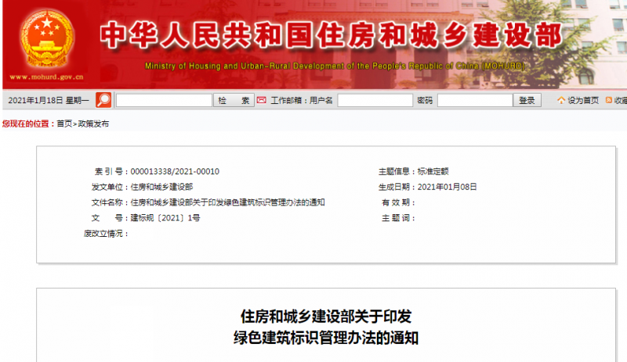This screenshot has height=362, width=627.
Task: Click topic value 标准定额
Action: point(433,172)
